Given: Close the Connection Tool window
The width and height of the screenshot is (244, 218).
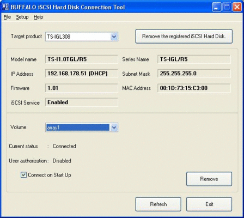Looking at the screenshot, I should coord(237,7).
